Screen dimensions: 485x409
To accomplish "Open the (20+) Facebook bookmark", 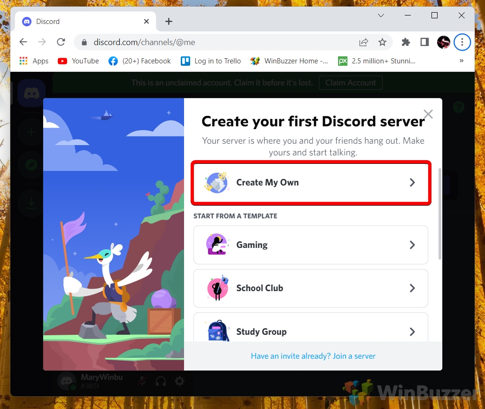I will (x=139, y=61).
